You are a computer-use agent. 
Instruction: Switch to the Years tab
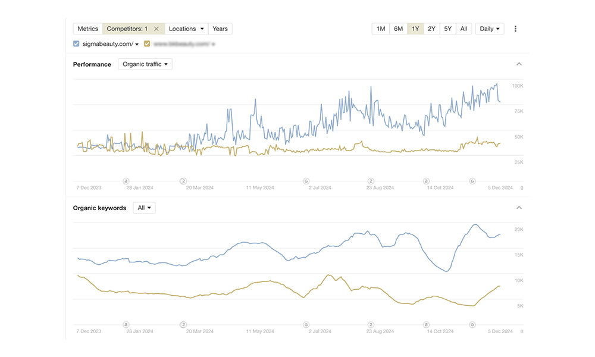click(220, 29)
